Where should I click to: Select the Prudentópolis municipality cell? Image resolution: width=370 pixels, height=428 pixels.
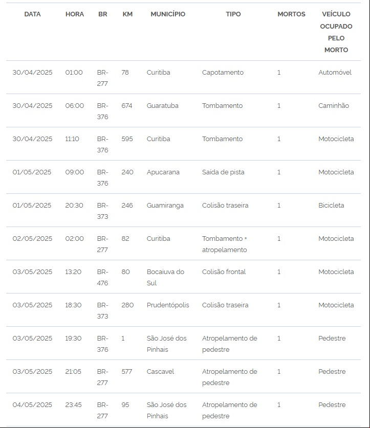click(x=167, y=305)
